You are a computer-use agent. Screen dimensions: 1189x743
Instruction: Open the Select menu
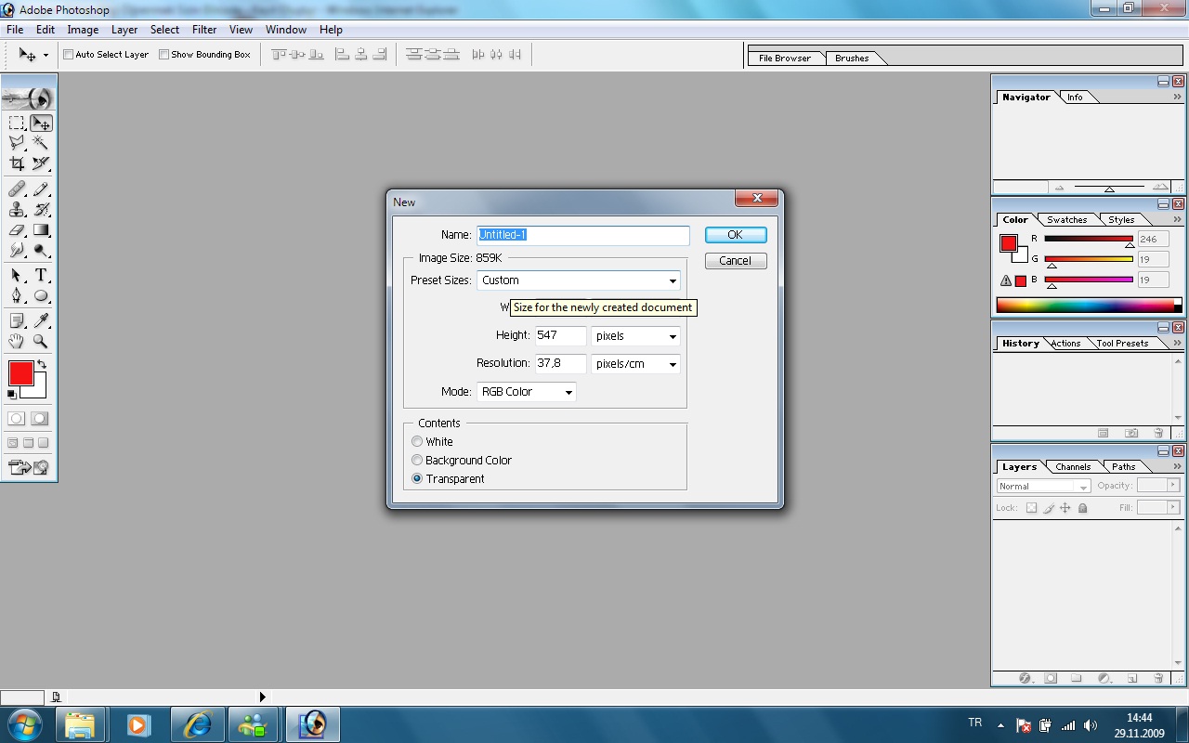pyautogui.click(x=164, y=30)
